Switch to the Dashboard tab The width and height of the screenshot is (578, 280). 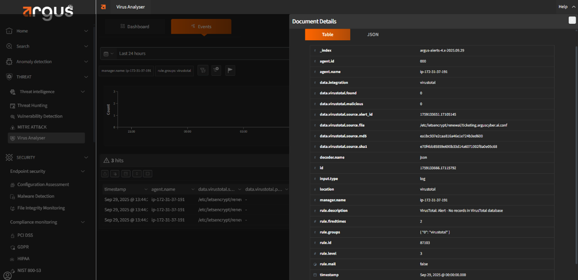pyautogui.click(x=135, y=27)
